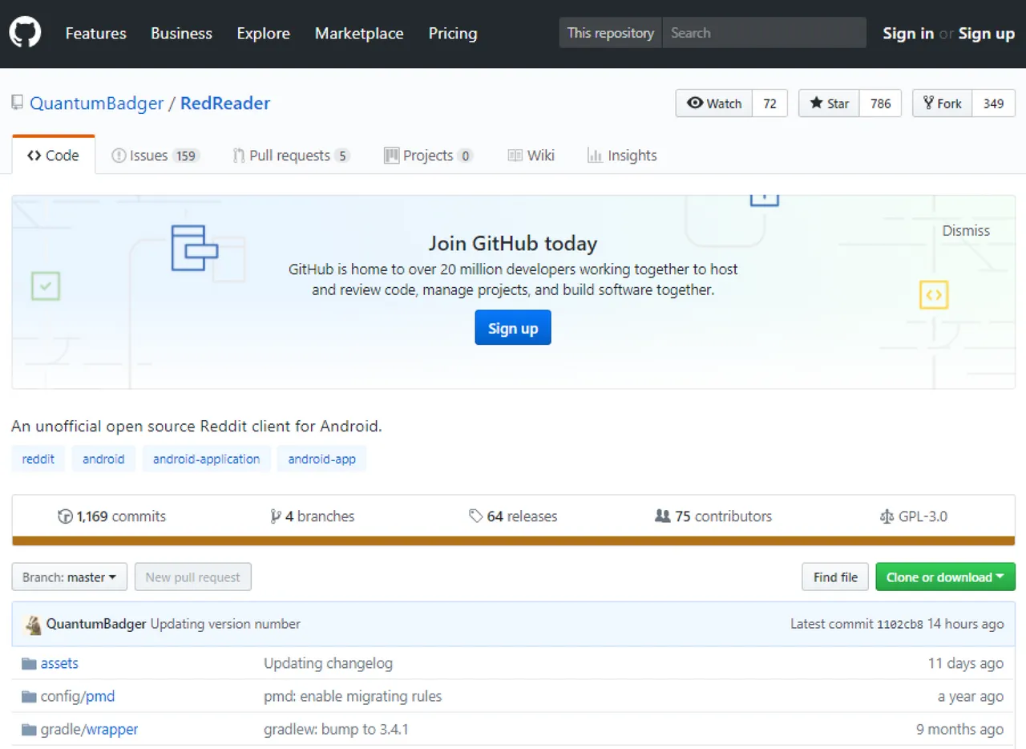Open 'gradlew: bump to 3.4.1' commit message
The width and height of the screenshot is (1026, 749).
(337, 730)
